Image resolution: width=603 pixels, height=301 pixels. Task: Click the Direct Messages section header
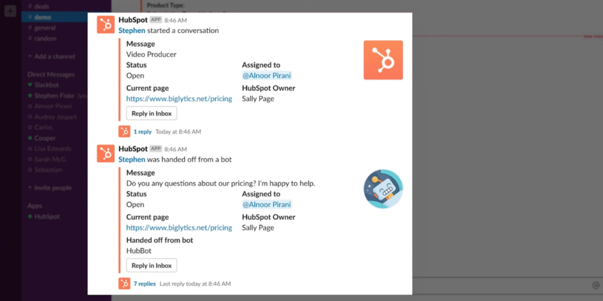(x=51, y=75)
